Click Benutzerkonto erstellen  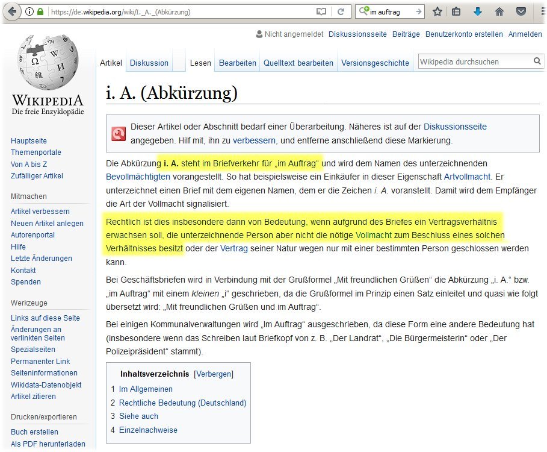click(464, 34)
